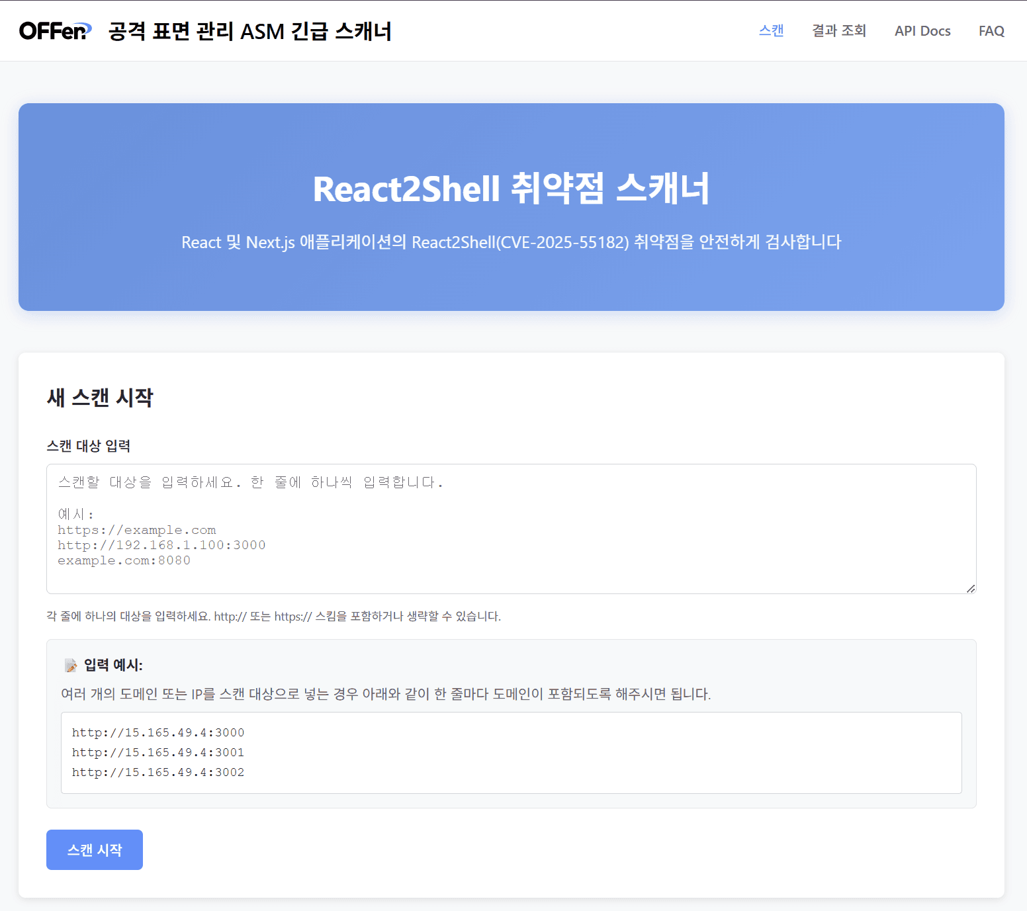Select the 스캔 navigation item
Image resolution: width=1027 pixels, height=911 pixels.
770,30
